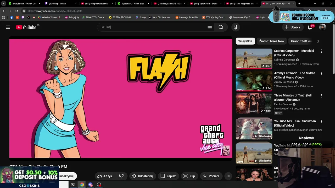Click the CSGO Skins deposit bonus ad
The width and height of the screenshot is (335, 188).
[x=29, y=177]
